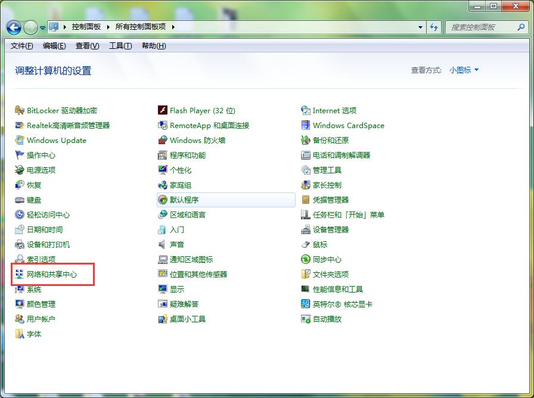The height and width of the screenshot is (398, 534).
Task: Open the 管理工具 link
Action: pyautogui.click(x=327, y=170)
